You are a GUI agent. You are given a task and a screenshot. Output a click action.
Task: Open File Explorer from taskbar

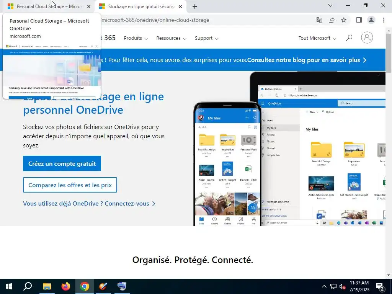click(47, 286)
